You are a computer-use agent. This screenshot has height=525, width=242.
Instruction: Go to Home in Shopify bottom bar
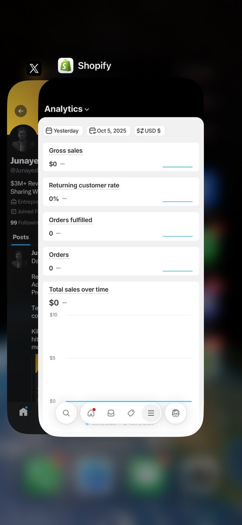(91, 413)
